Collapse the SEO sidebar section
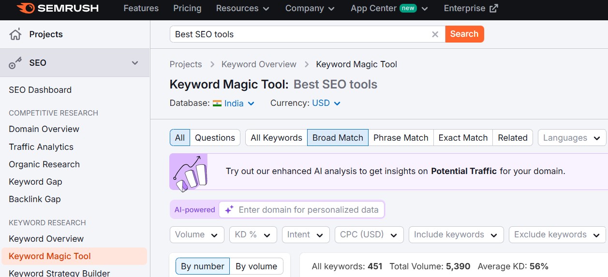The image size is (608, 277). tap(135, 63)
